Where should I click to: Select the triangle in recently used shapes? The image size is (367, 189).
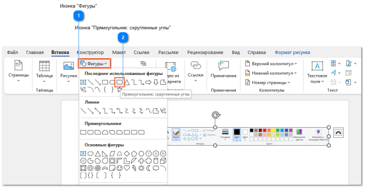127,82
